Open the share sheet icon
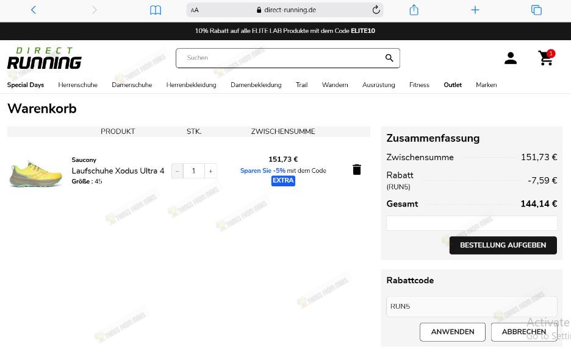571x355 pixels. 414,10
